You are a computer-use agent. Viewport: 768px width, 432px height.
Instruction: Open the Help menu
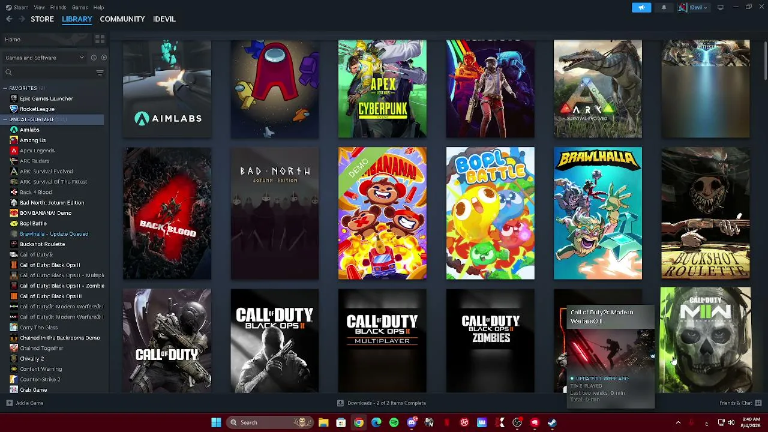click(x=98, y=7)
